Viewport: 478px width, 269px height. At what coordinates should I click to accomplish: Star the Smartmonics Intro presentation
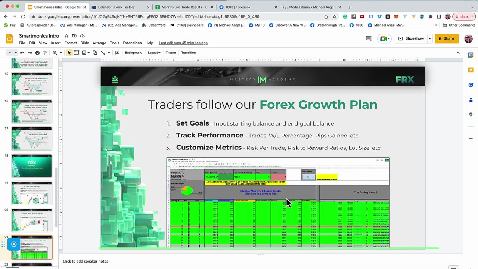pyautogui.click(x=66, y=36)
